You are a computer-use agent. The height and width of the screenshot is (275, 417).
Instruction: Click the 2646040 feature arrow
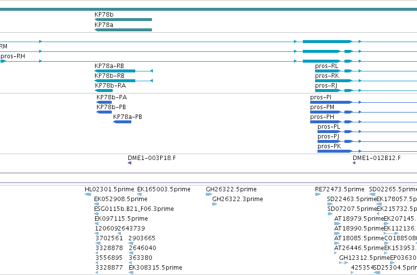click(131, 253)
